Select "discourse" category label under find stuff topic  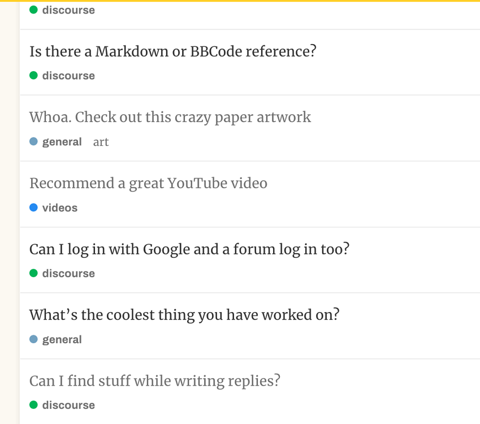click(x=68, y=405)
